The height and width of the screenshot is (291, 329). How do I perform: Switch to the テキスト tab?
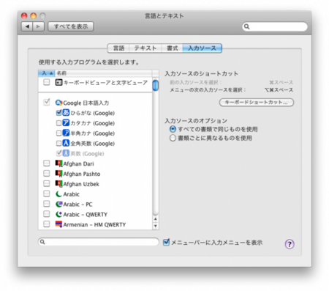[145, 48]
